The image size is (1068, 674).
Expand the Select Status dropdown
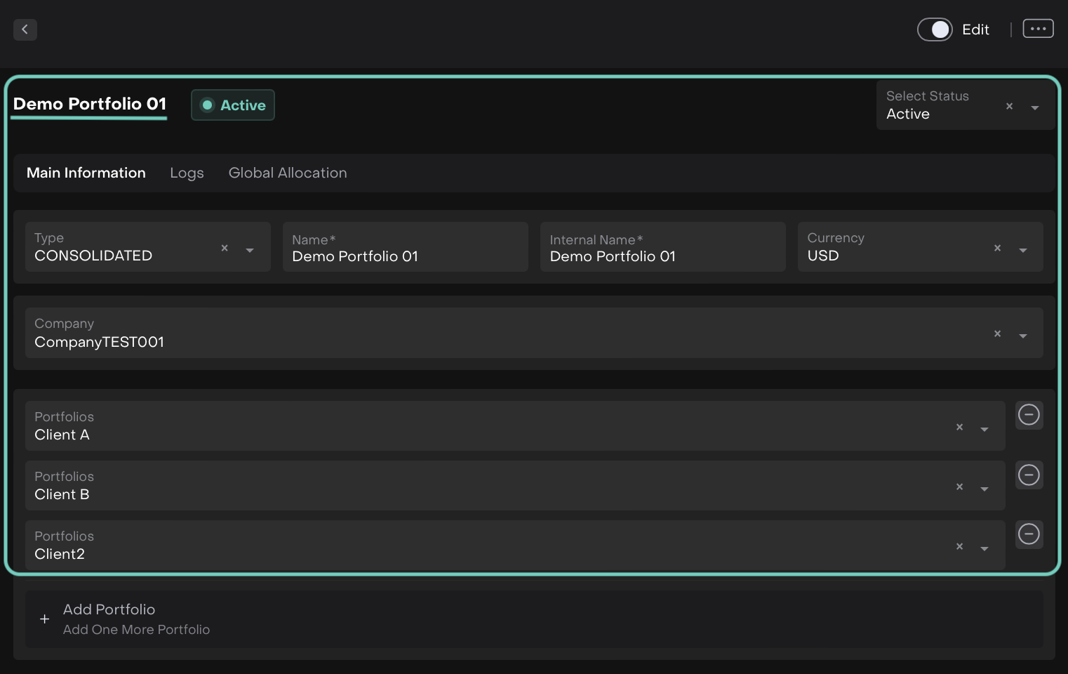[x=1034, y=107]
